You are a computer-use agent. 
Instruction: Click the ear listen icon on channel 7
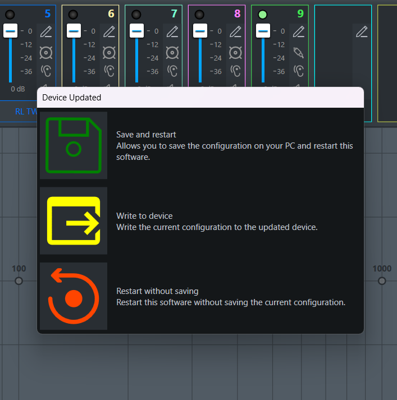click(x=172, y=71)
